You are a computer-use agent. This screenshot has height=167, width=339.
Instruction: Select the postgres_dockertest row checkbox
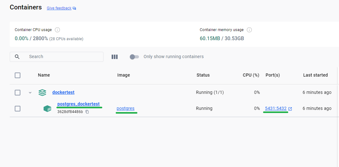coord(18,109)
